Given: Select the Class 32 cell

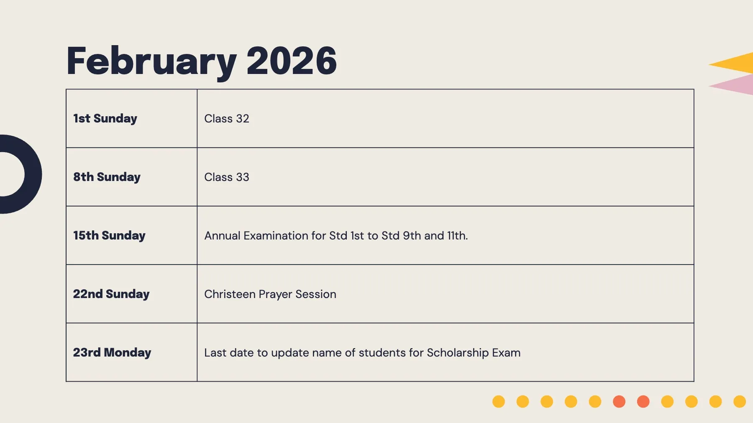Looking at the screenshot, I should pyautogui.click(x=446, y=118).
